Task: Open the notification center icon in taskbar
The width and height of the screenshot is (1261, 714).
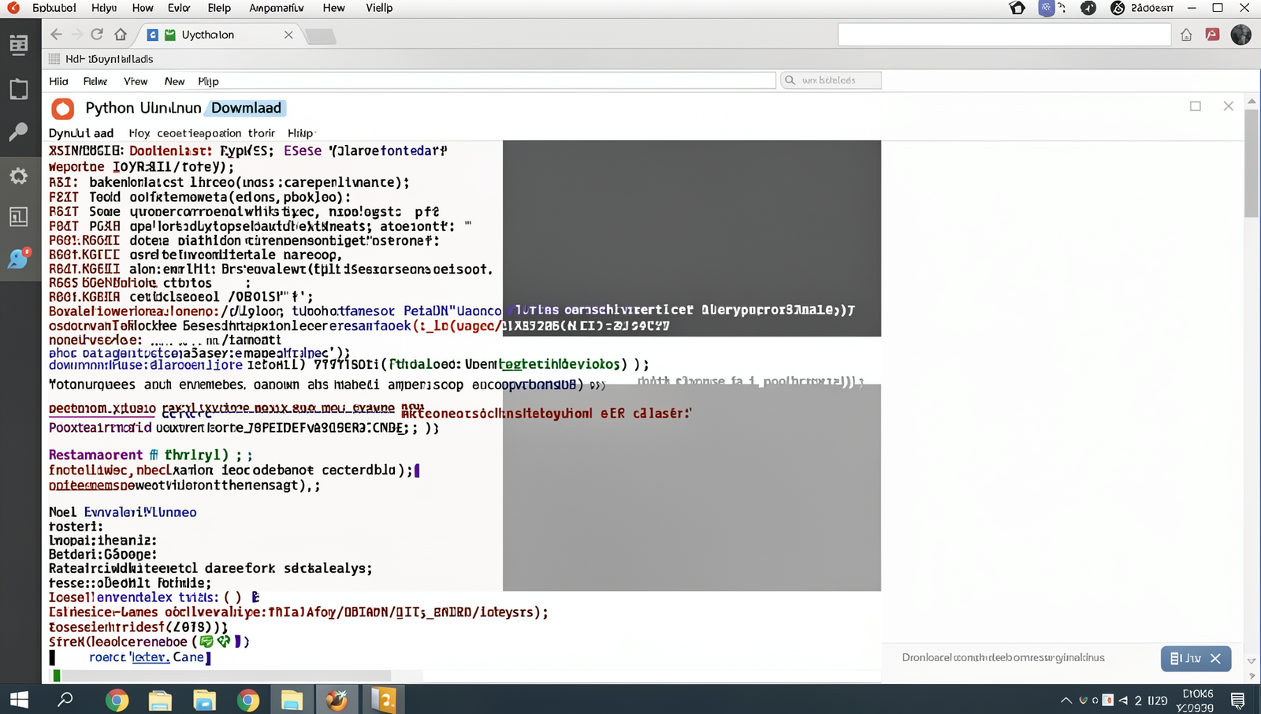Action: pyautogui.click(x=1238, y=700)
